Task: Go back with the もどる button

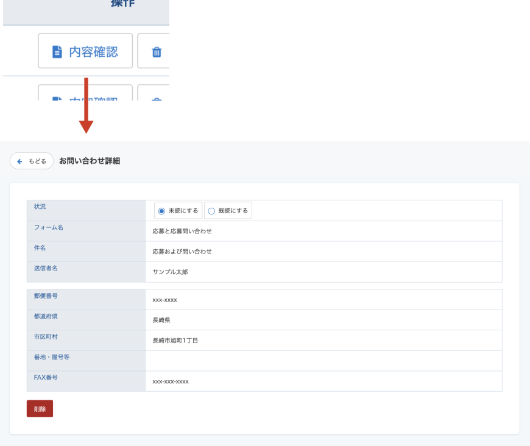Action: tap(32, 161)
